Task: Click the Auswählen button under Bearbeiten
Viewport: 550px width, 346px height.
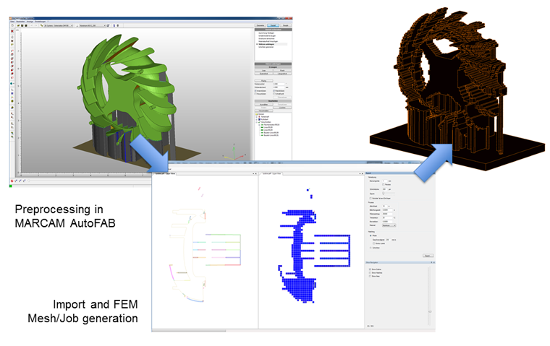Action: [263, 104]
